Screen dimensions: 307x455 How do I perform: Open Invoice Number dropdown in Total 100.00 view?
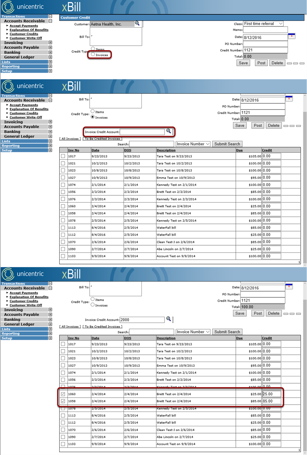click(x=193, y=332)
